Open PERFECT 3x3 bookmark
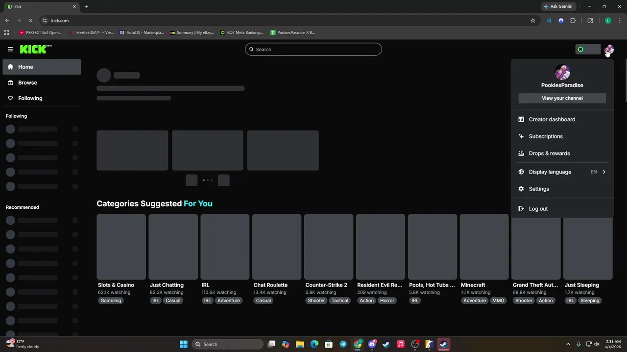 point(40,33)
